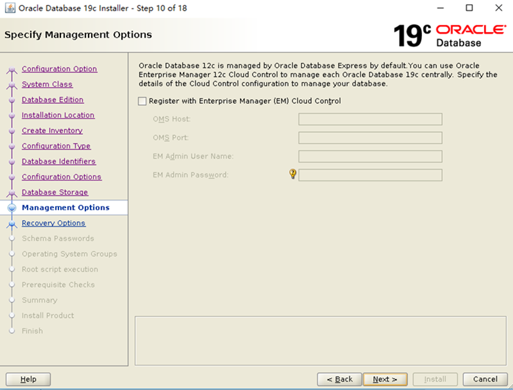The width and height of the screenshot is (513, 390).
Task: Go to System Class step
Action: click(x=47, y=84)
